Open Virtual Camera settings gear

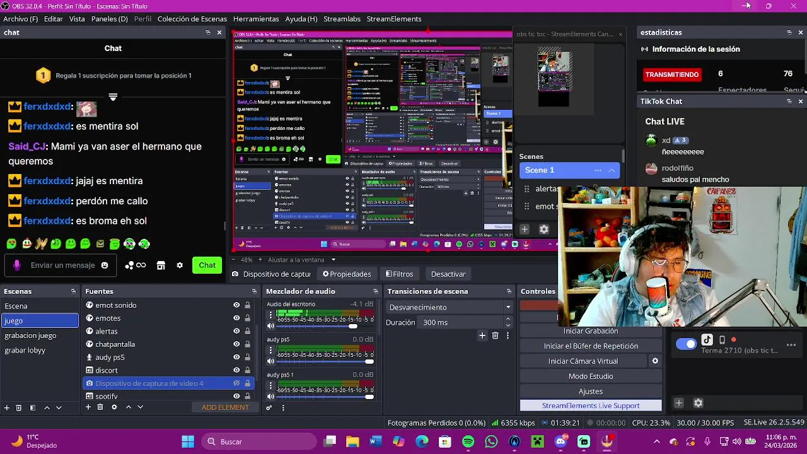pos(655,361)
